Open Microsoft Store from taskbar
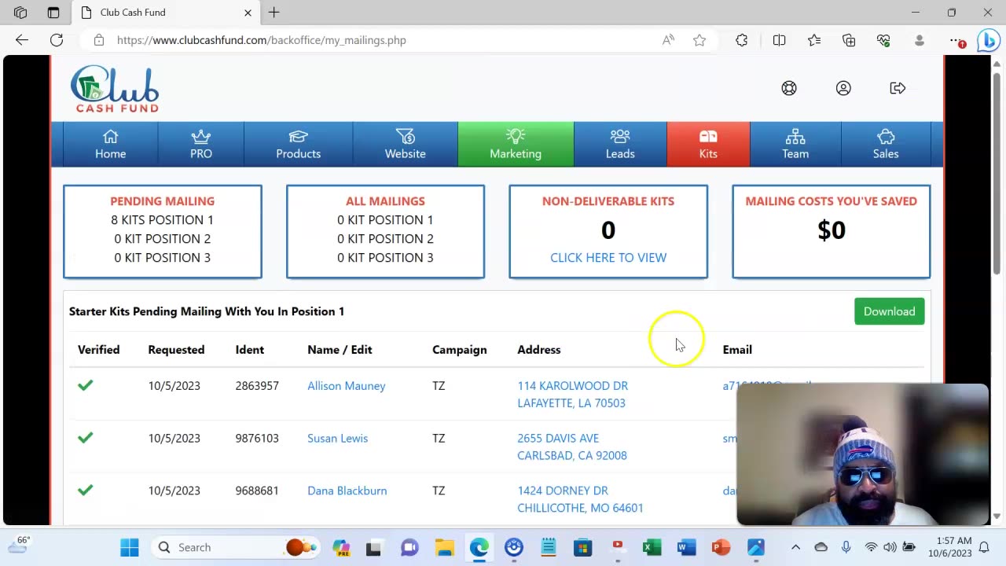 pyautogui.click(x=582, y=547)
